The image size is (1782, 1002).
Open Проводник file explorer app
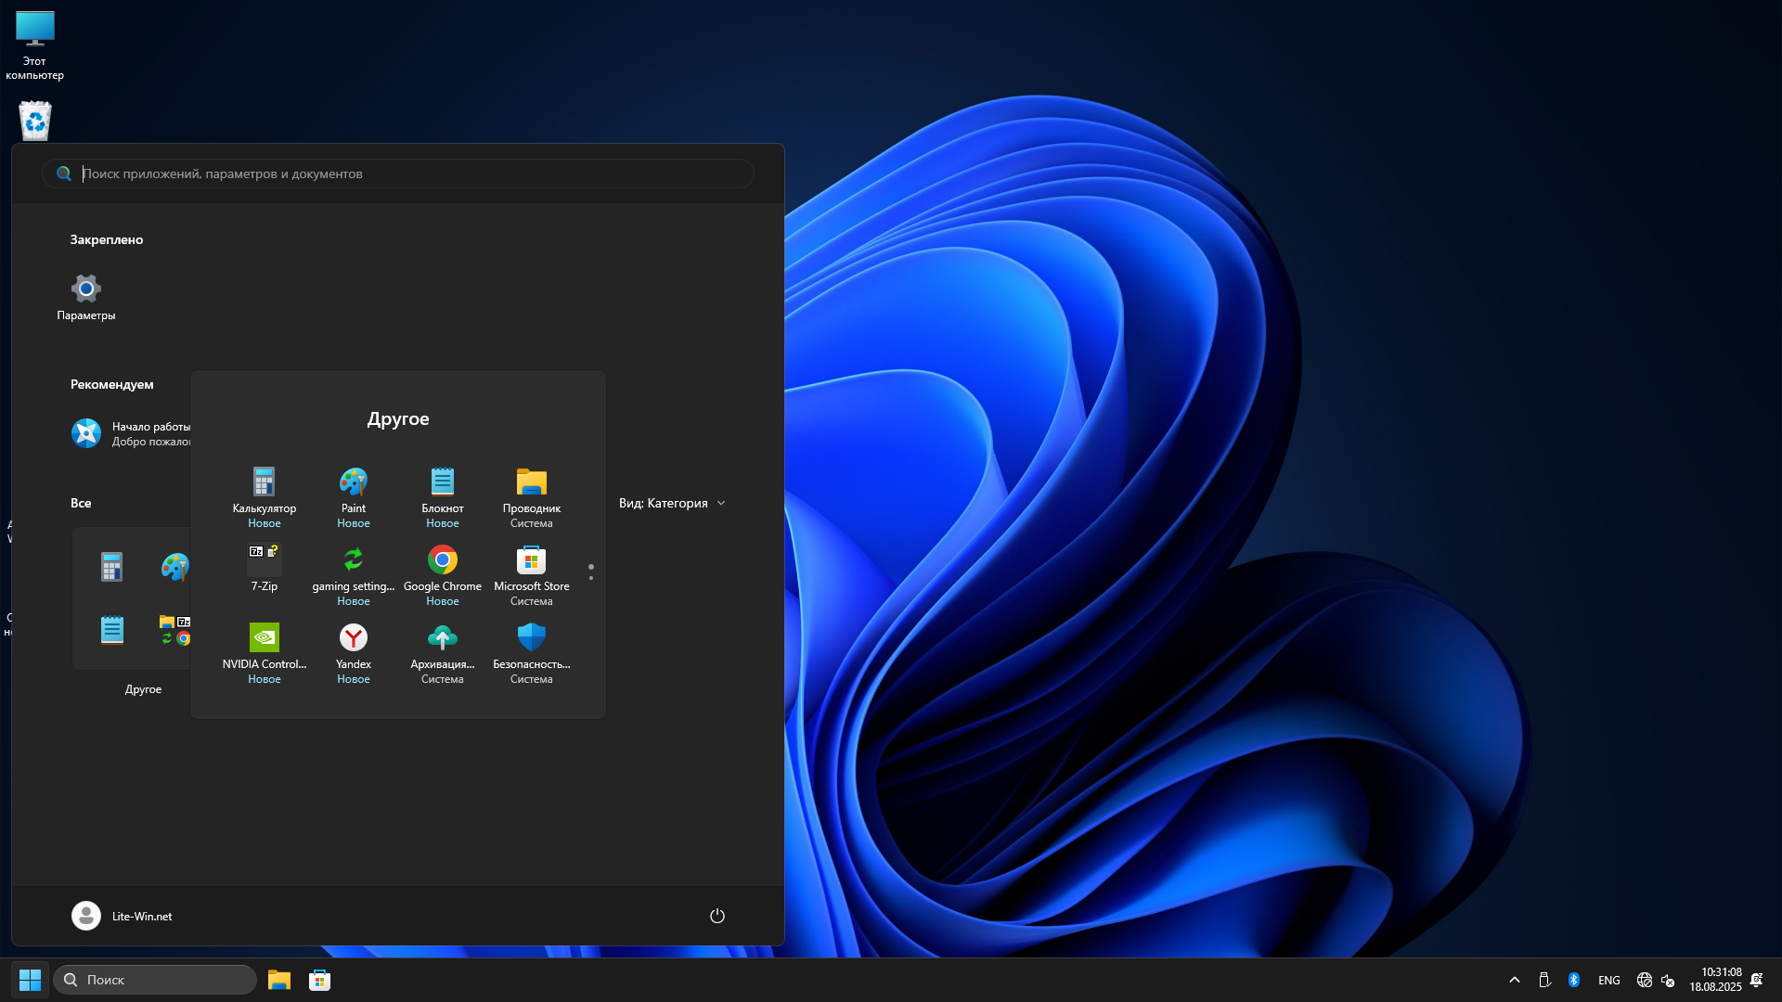(531, 482)
